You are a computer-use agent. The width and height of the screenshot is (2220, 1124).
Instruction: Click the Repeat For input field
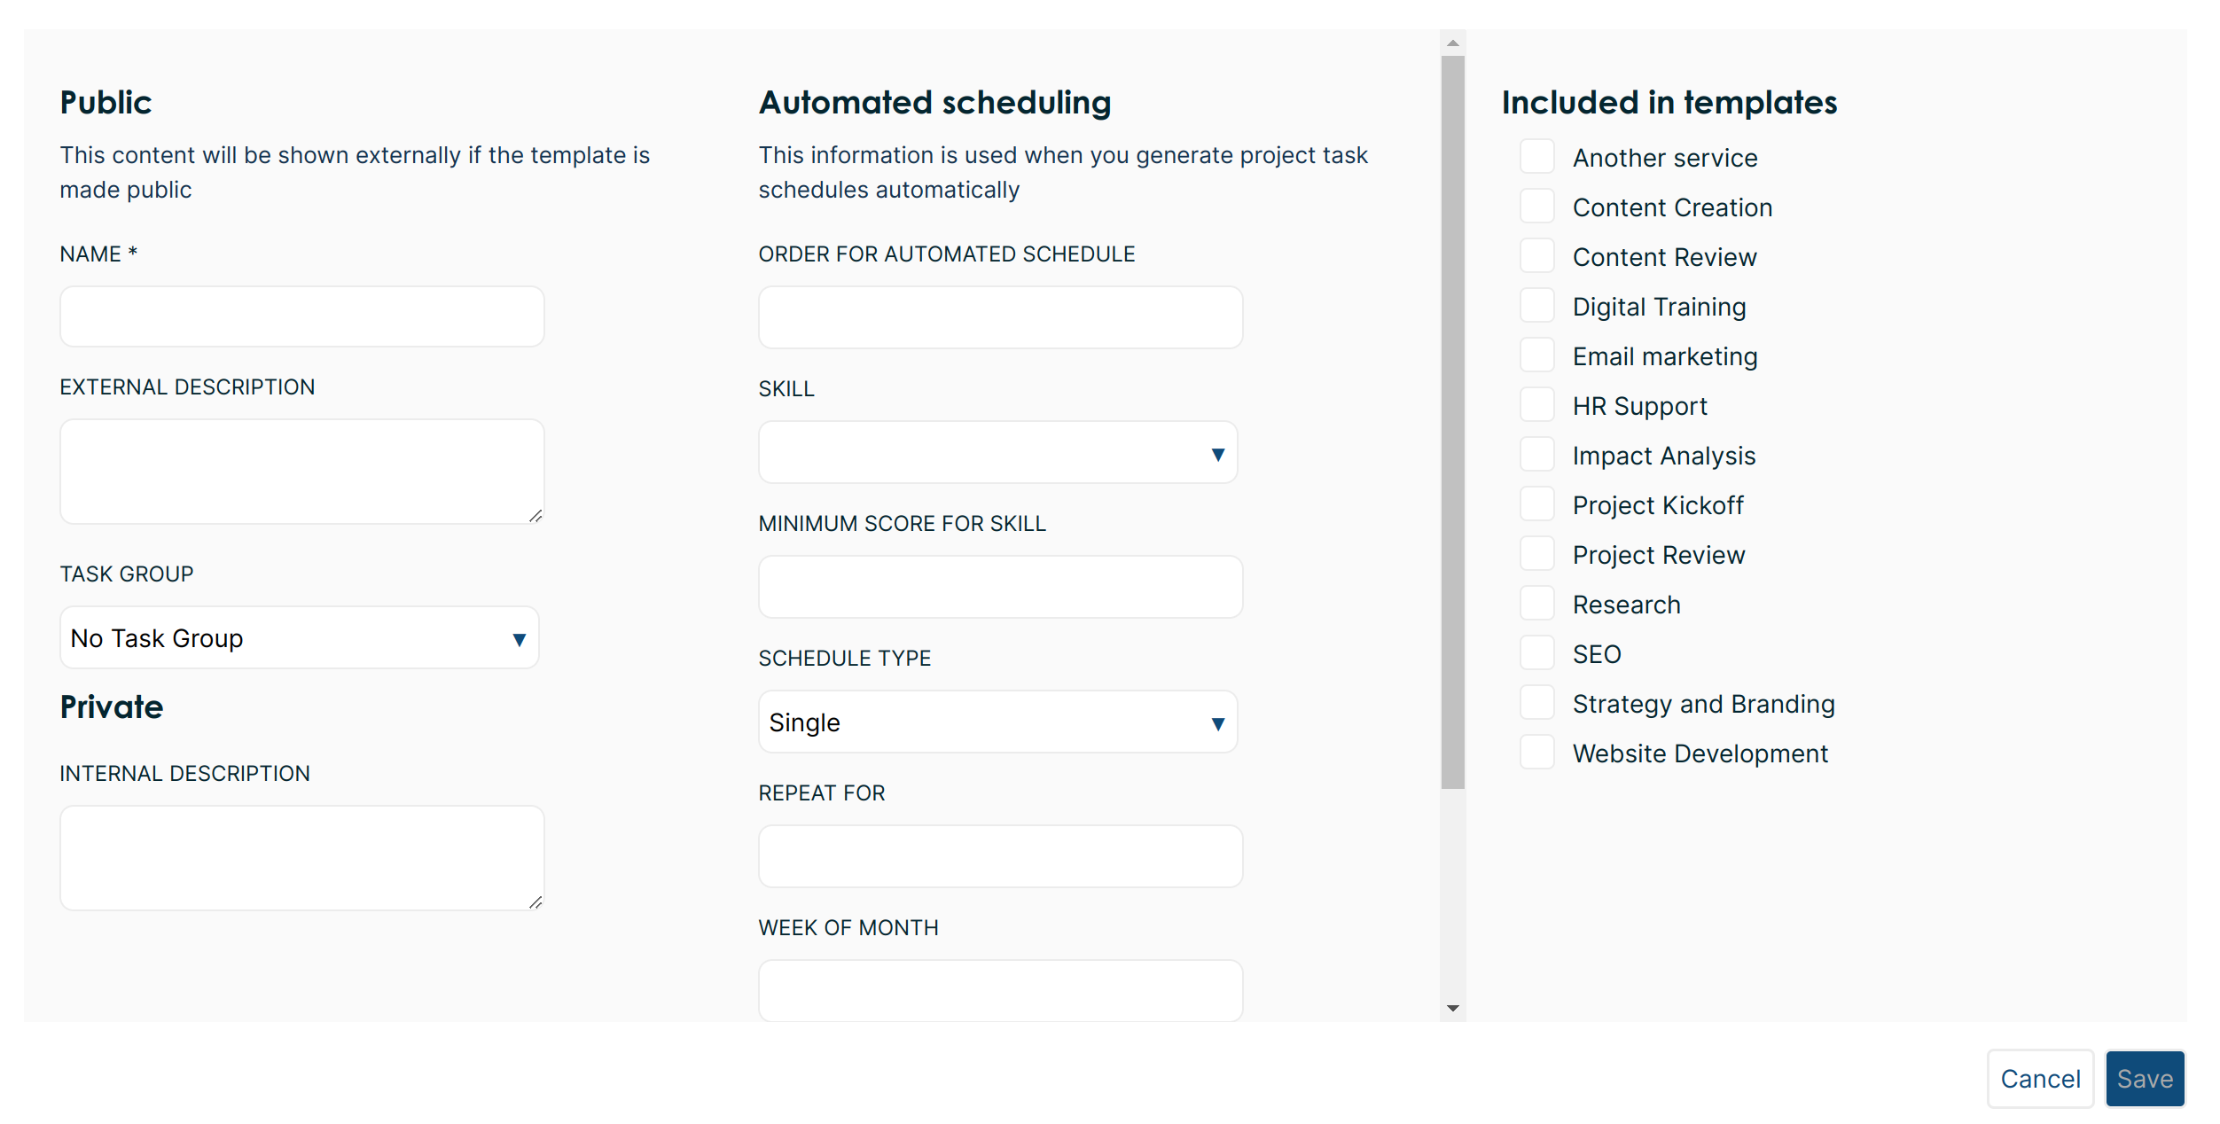pyautogui.click(x=1000, y=856)
